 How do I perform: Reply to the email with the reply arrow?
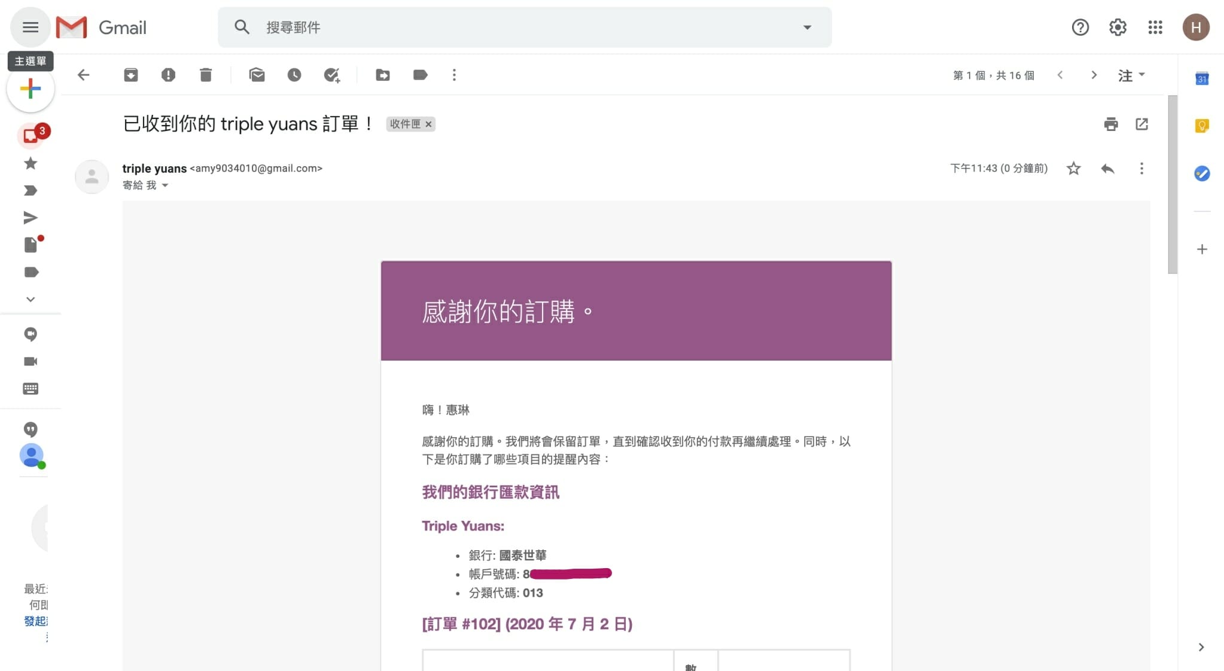coord(1107,169)
